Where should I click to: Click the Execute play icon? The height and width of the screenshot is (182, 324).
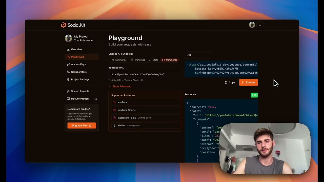(x=243, y=82)
